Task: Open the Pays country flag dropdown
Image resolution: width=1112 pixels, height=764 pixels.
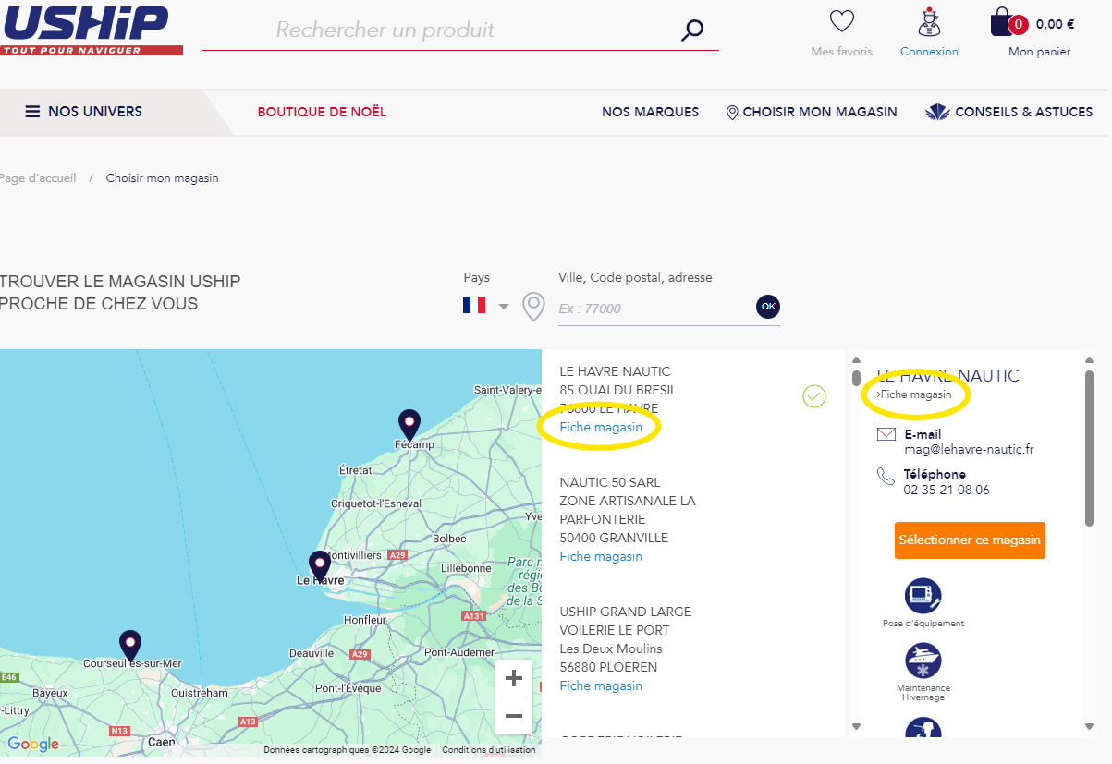Action: [486, 305]
